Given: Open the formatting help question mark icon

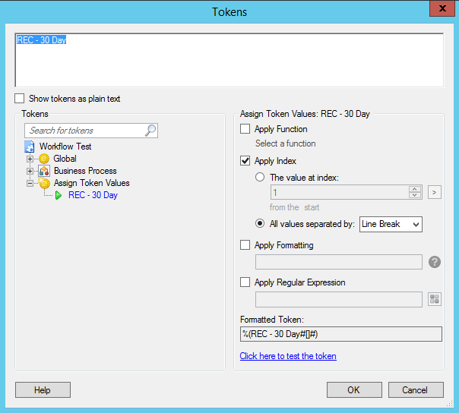Looking at the screenshot, I should (x=435, y=262).
